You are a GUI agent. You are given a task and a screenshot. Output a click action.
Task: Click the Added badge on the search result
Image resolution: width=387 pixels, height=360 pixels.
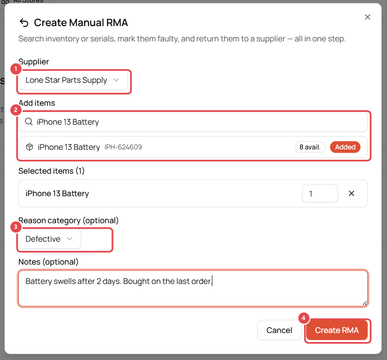(x=345, y=147)
